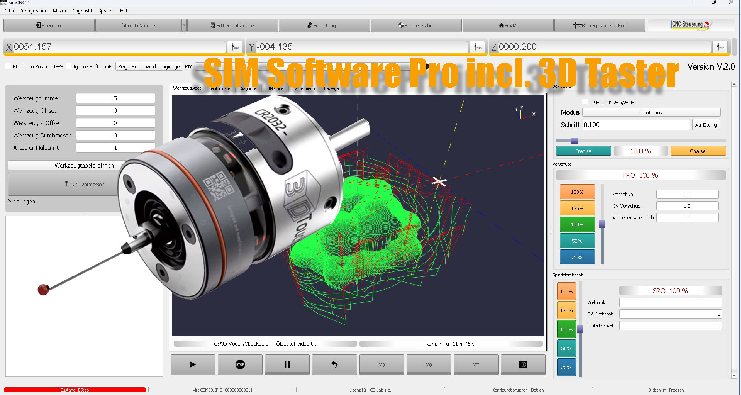The width and height of the screenshot is (741, 395).
Task: Change Modus Continous selector
Action: 651,112
